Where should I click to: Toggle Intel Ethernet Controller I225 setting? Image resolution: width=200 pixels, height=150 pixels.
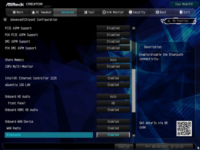(x=113, y=78)
